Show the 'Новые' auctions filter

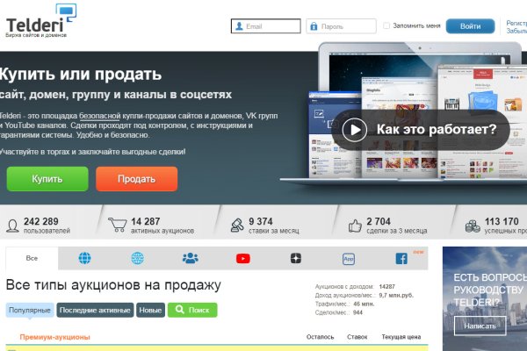pyautogui.click(x=150, y=311)
